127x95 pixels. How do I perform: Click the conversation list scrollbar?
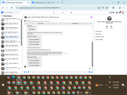click(21, 32)
